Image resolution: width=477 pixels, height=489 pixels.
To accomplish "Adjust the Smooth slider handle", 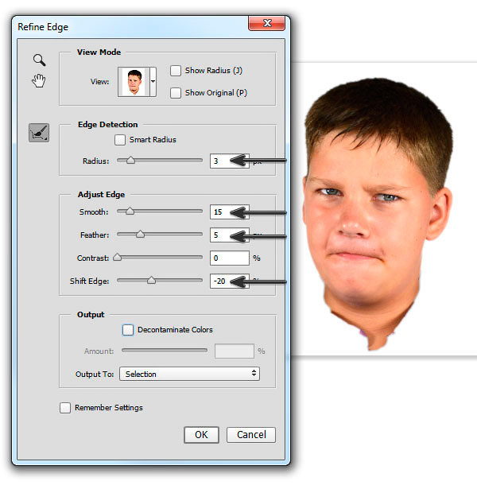I will tap(130, 212).
